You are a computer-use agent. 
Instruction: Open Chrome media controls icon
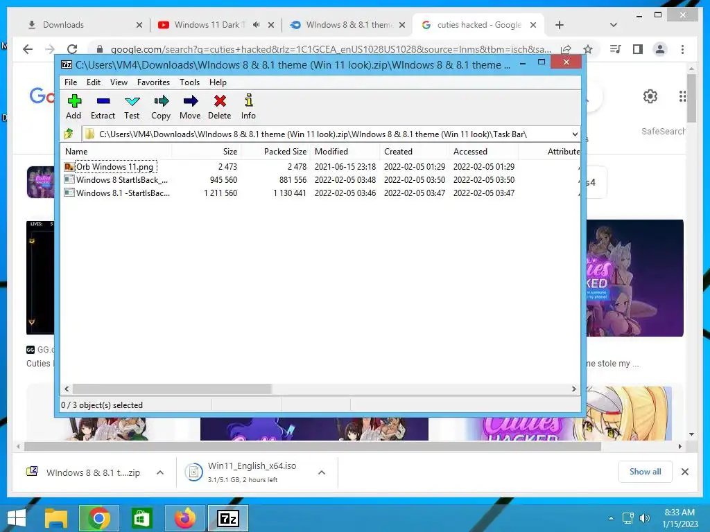tap(616, 49)
